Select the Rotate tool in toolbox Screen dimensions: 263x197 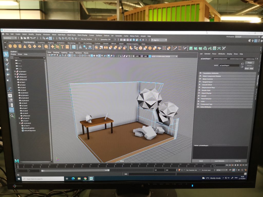point(8,75)
